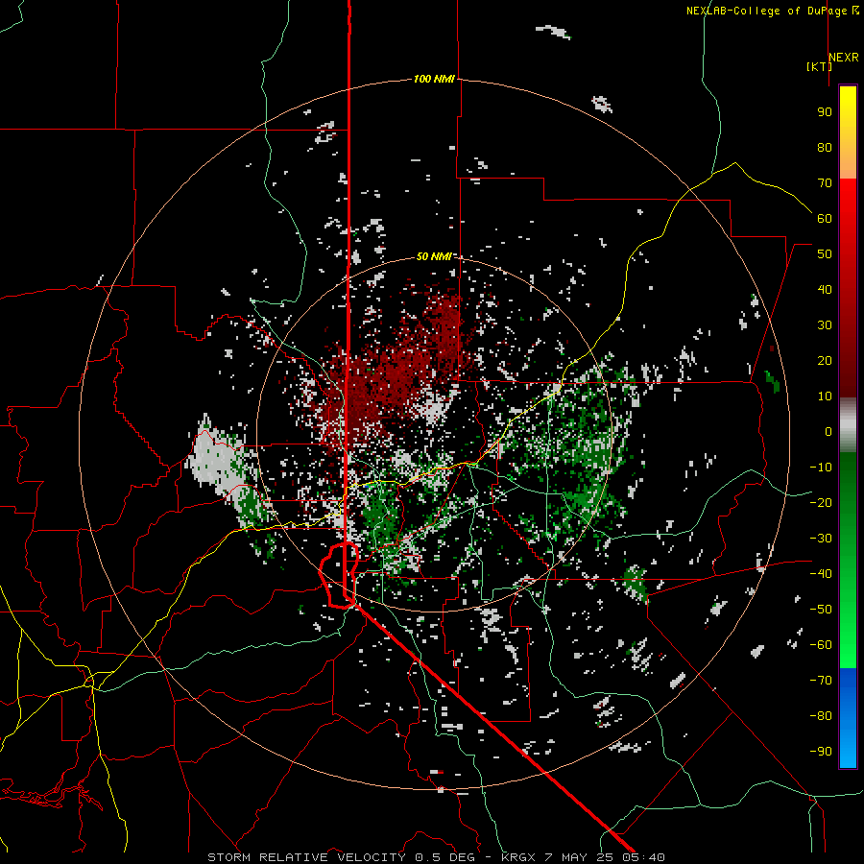Screen dimensions: 864x864
Task: Click the -80 value on the color scale
Action: (821, 716)
